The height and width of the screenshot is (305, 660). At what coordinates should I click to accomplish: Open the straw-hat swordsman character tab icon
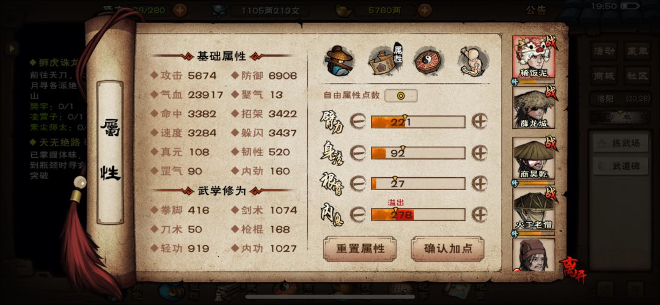click(339, 61)
